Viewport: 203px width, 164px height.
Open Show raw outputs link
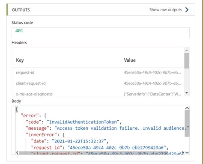pos(165,10)
